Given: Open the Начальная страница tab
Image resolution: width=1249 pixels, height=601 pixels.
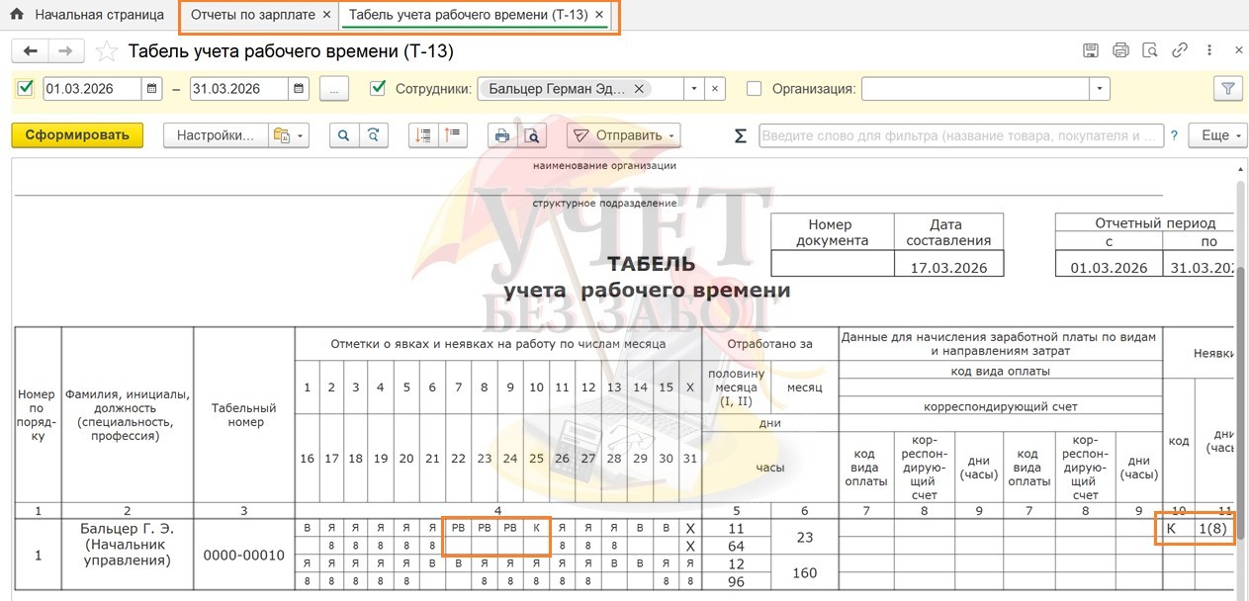Looking at the screenshot, I should click(x=99, y=15).
